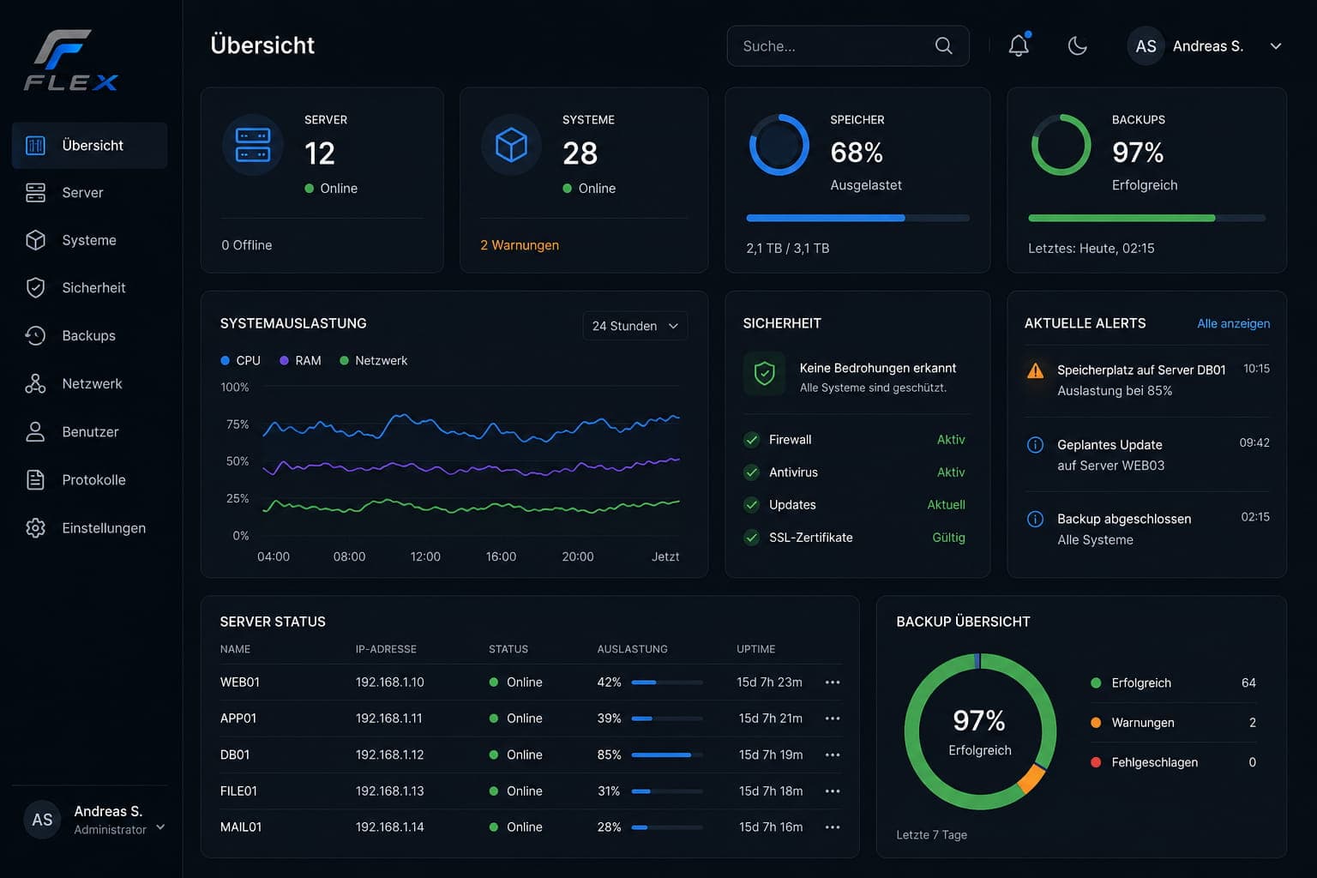This screenshot has width=1317, height=878.
Task: Focus the Suche search field
Action: 848,45
